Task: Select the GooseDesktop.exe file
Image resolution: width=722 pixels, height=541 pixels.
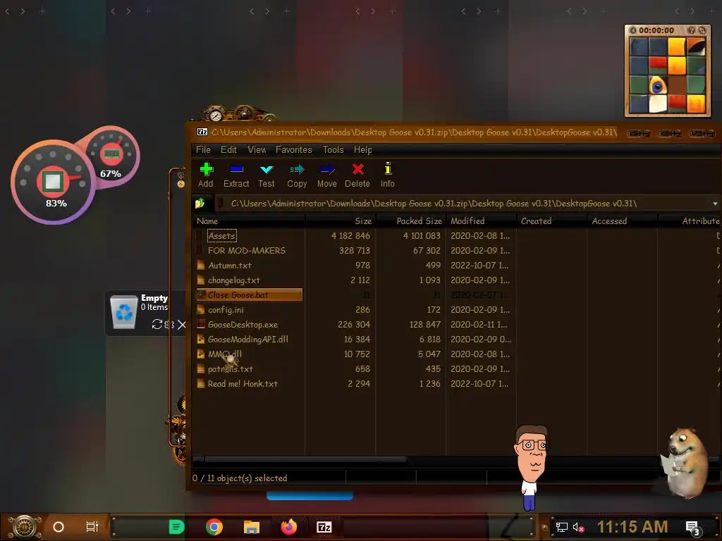Action: (x=243, y=324)
